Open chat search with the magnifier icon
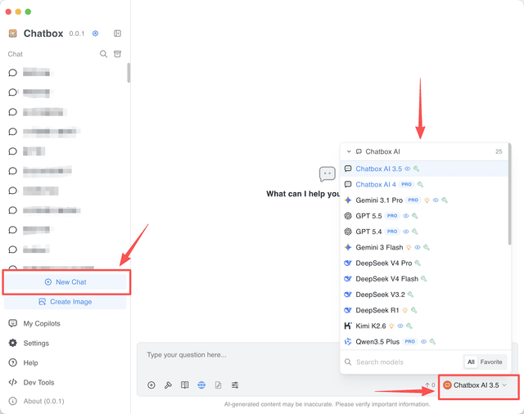The width and height of the screenshot is (524, 414). 104,54
